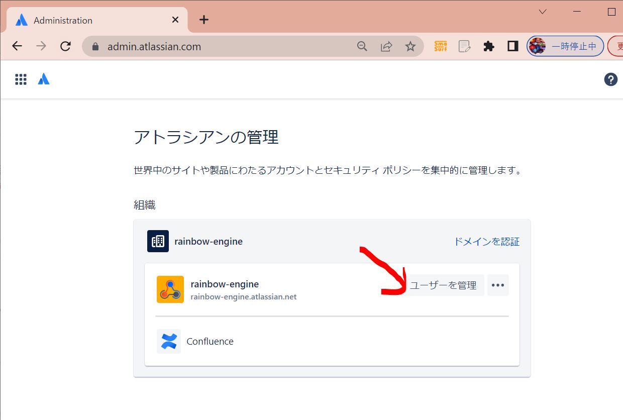Open a new browser tab

coord(203,20)
